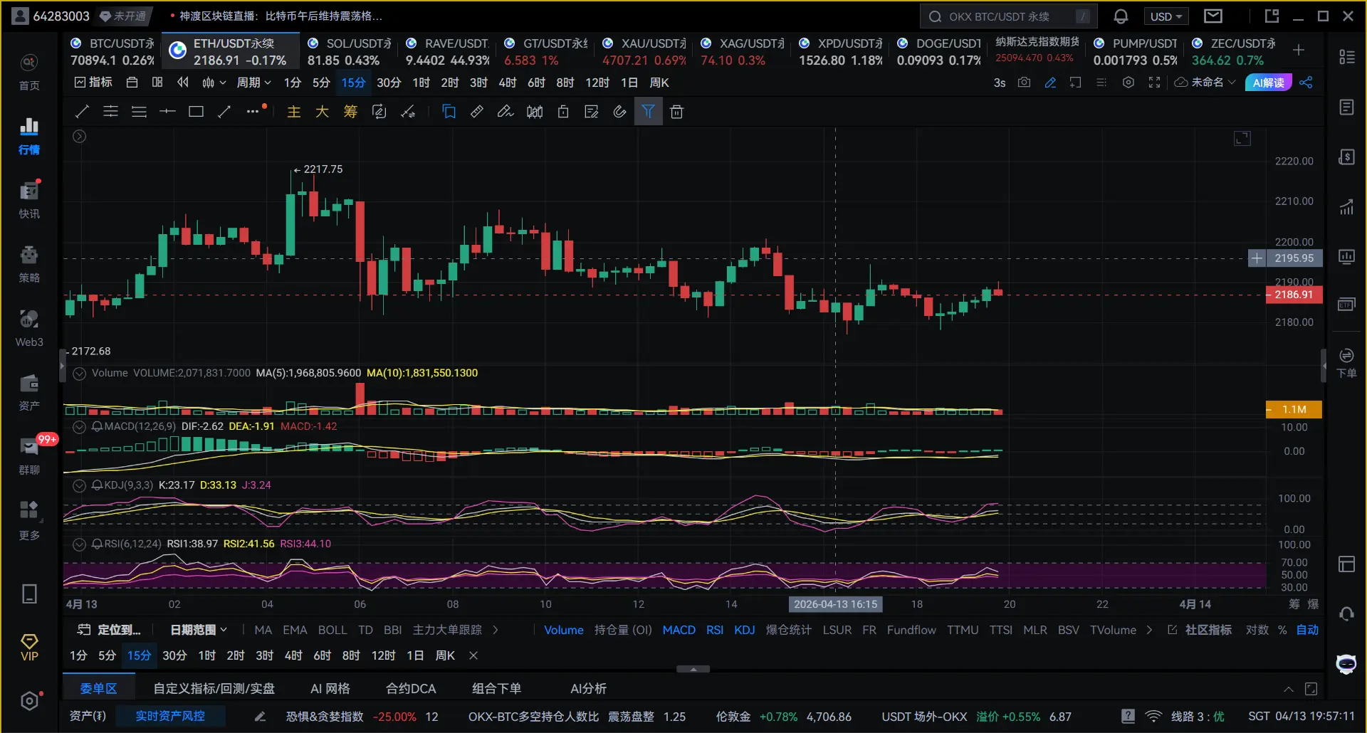Open 快讯 news in left sidebar
The width and height of the screenshot is (1367, 733).
coord(29,200)
